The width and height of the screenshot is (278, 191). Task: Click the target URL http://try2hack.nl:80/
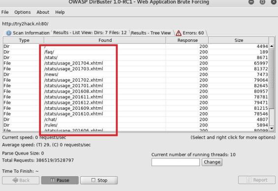pos(25,24)
